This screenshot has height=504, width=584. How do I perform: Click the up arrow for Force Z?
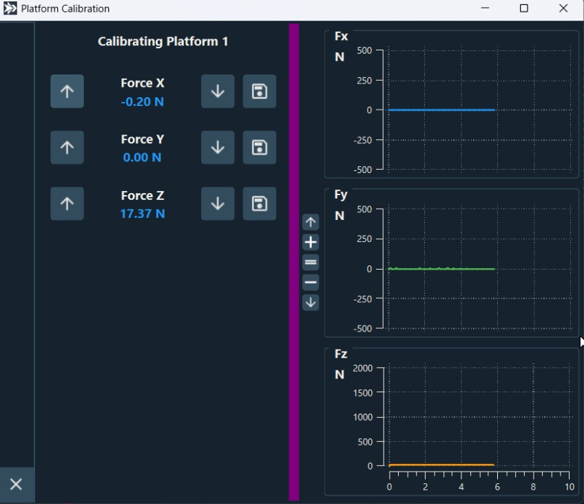(x=67, y=203)
